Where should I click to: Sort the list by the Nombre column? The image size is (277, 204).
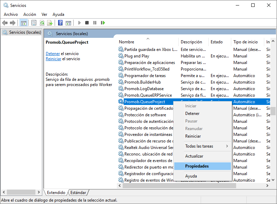click(x=126, y=42)
